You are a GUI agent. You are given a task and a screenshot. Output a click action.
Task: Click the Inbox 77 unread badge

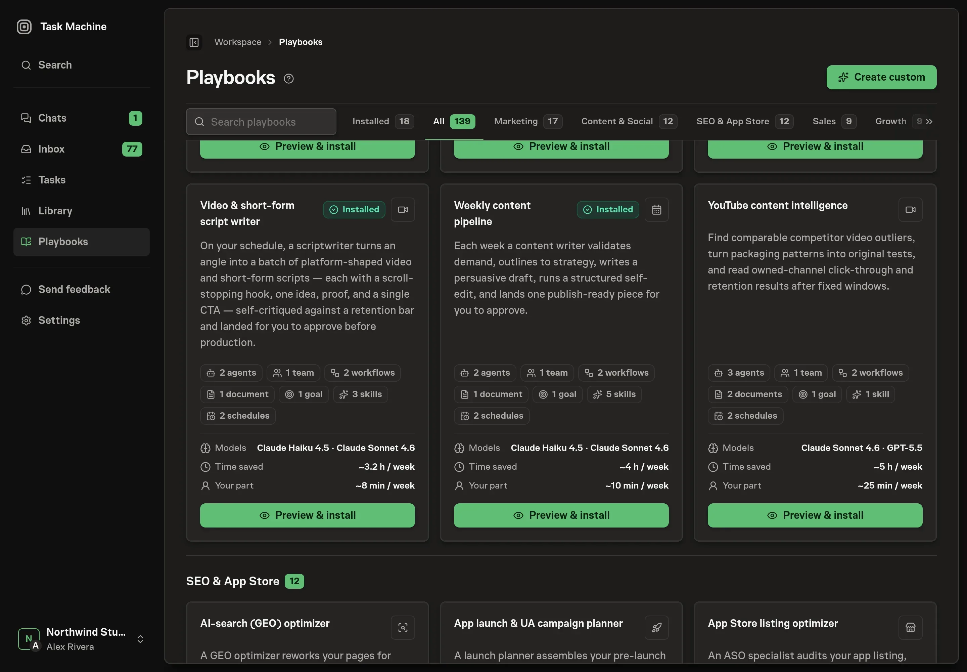pos(132,149)
